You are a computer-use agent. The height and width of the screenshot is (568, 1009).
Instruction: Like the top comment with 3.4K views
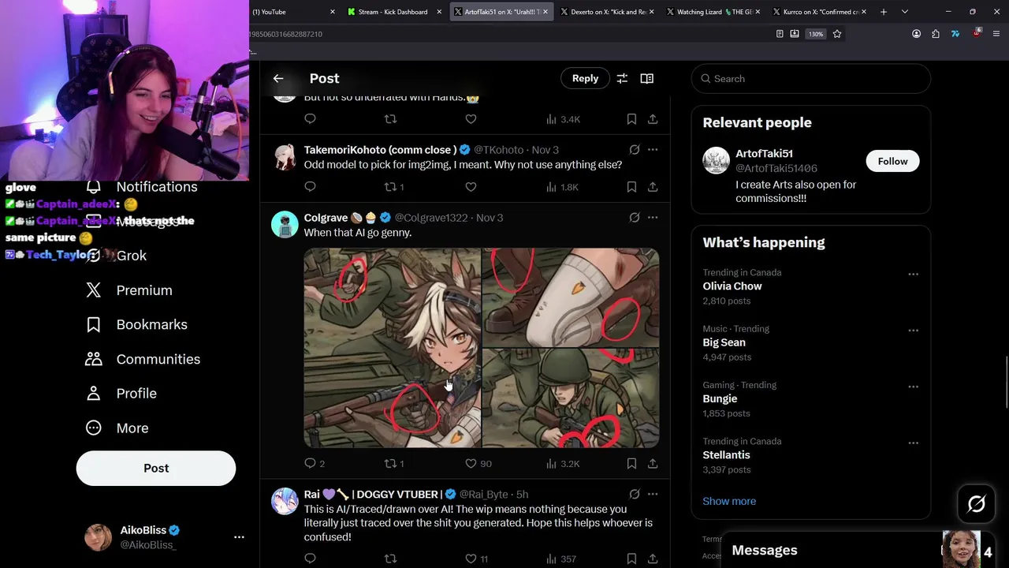tap(471, 119)
